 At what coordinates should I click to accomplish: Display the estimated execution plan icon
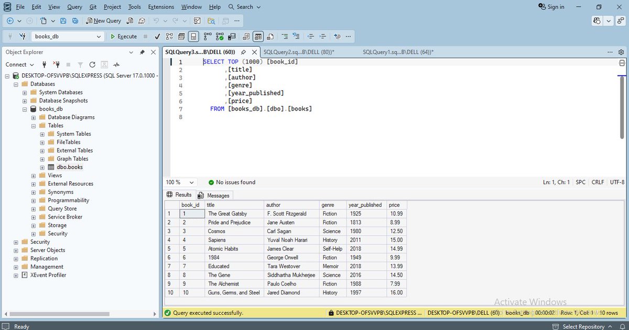[x=169, y=37]
